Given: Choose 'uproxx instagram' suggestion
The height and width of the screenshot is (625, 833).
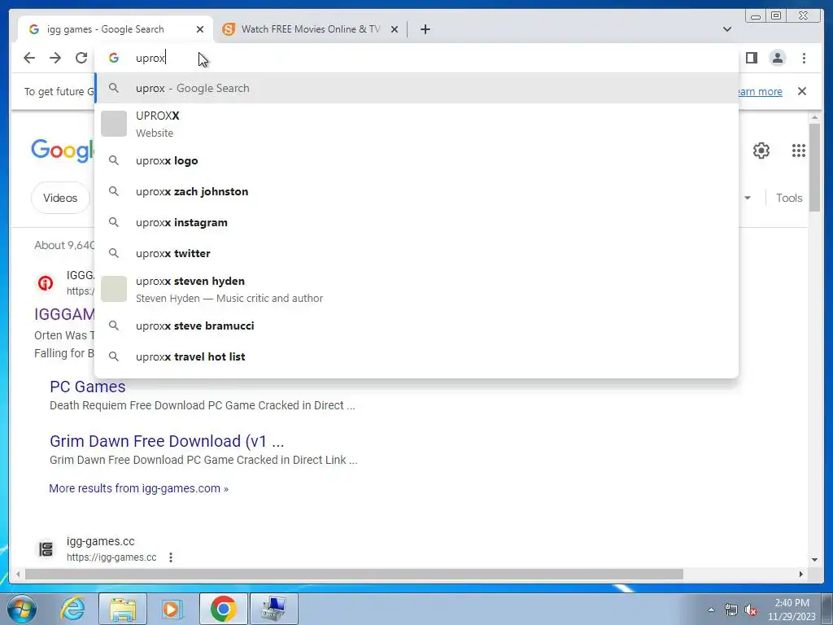Looking at the screenshot, I should tap(416, 222).
